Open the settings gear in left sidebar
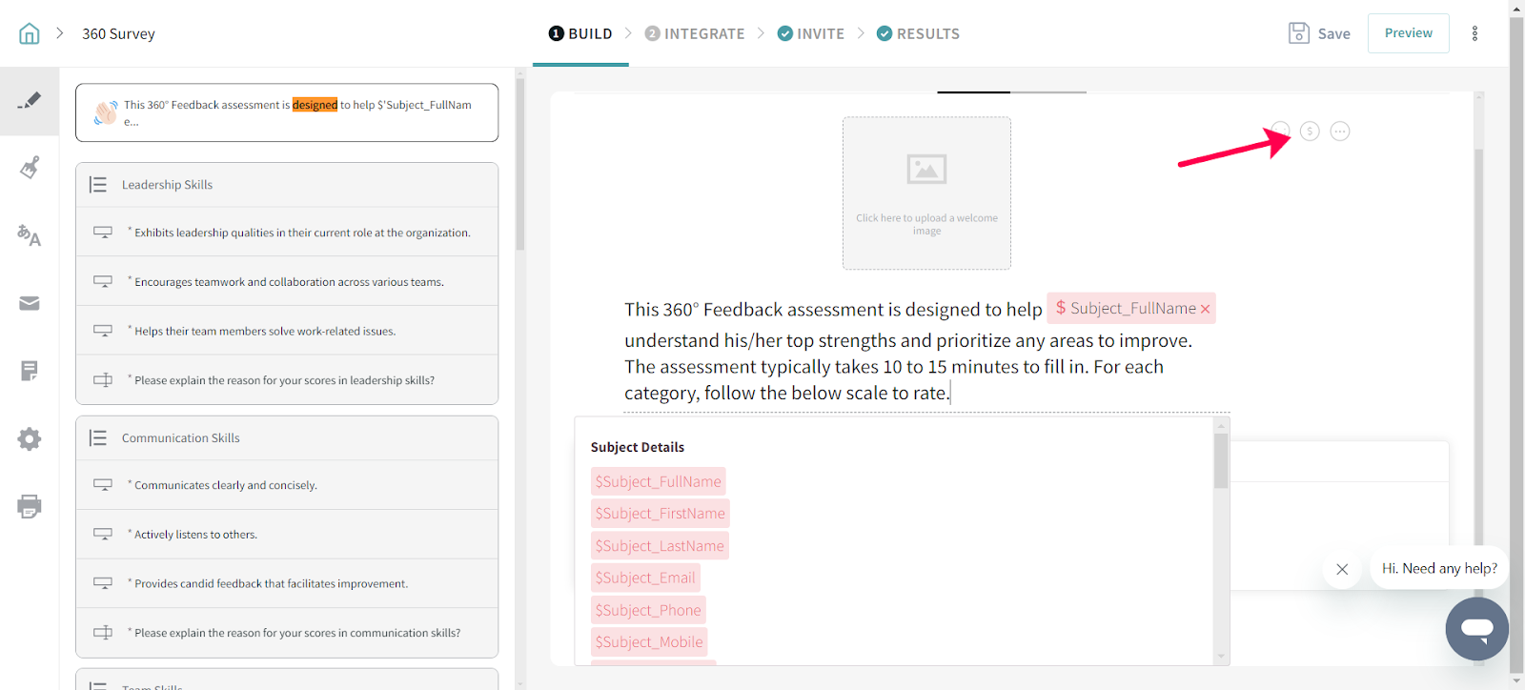Image resolution: width=1525 pixels, height=690 pixels. [x=30, y=438]
